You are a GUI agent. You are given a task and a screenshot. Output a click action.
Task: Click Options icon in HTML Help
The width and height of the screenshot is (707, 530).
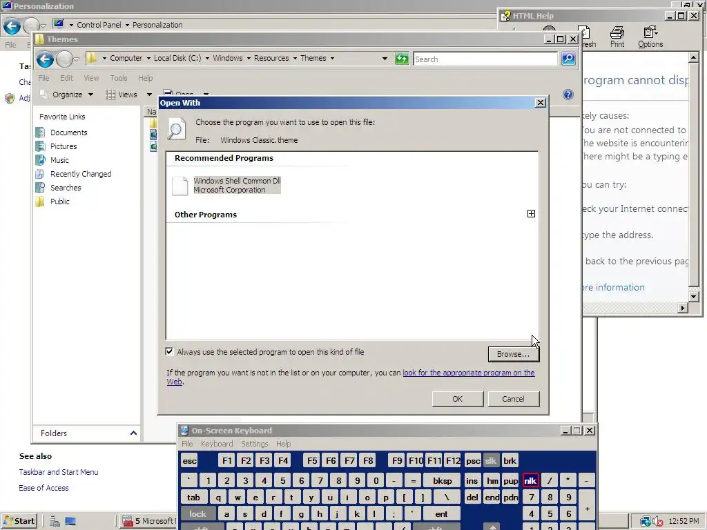click(650, 37)
